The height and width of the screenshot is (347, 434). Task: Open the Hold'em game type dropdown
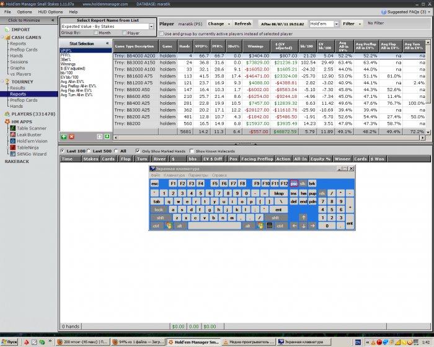pyautogui.click(x=336, y=24)
